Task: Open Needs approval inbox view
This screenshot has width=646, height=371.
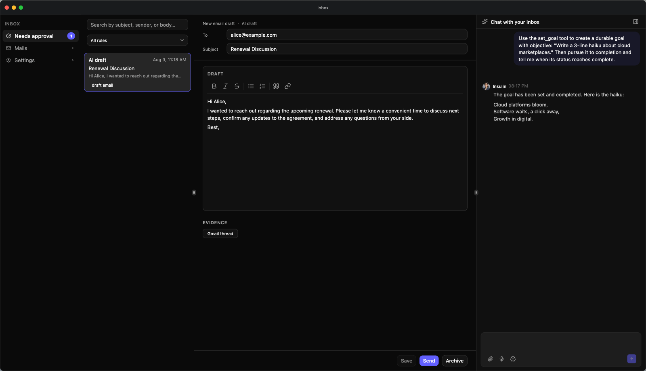Action: 40,36
